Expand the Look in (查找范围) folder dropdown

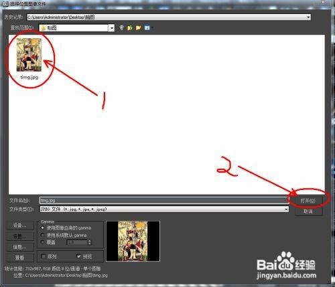pos(111,28)
